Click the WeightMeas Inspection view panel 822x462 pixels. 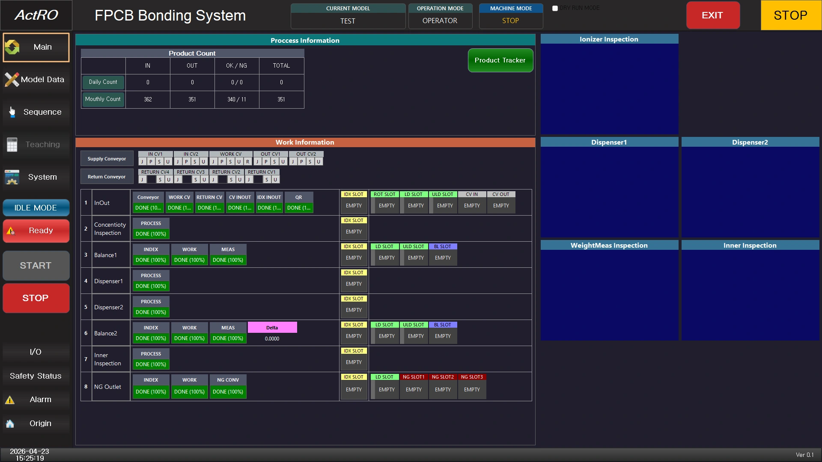click(610, 295)
